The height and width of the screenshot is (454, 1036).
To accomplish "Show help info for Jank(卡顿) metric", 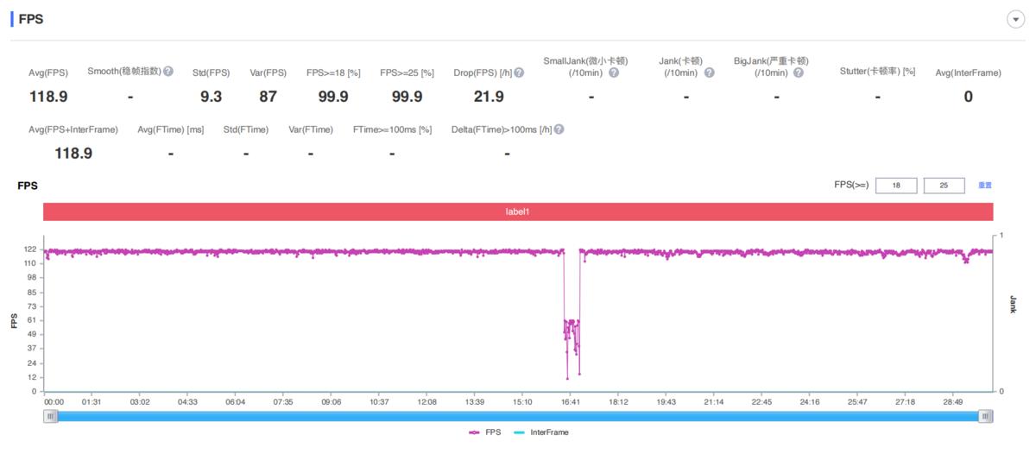I will coord(709,73).
